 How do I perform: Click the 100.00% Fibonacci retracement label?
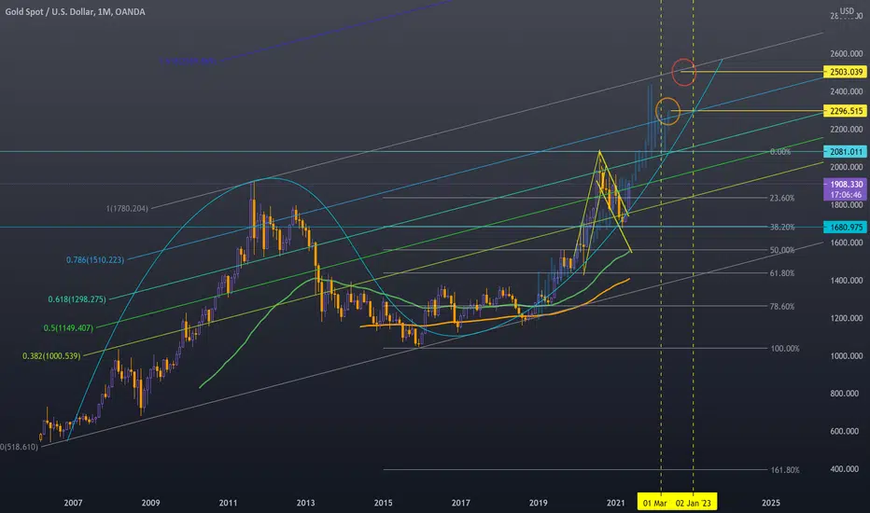click(x=785, y=348)
